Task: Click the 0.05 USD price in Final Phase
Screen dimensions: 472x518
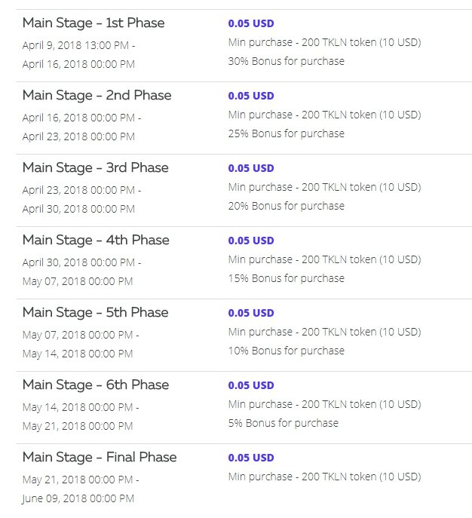Action: click(251, 458)
